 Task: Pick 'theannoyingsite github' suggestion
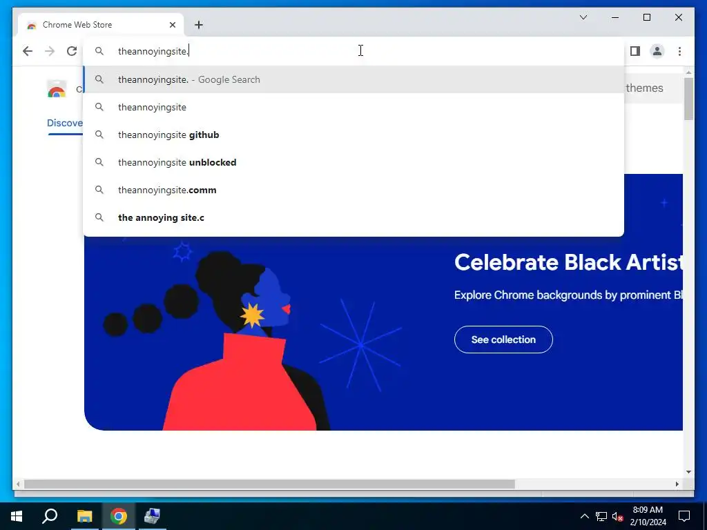point(354,135)
